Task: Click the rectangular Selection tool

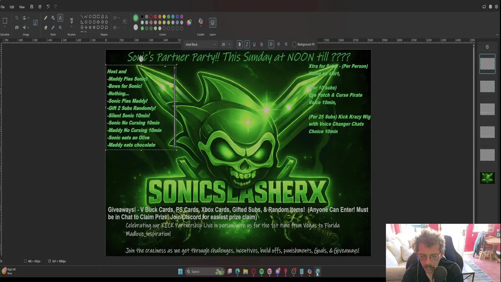Action: tap(5, 20)
